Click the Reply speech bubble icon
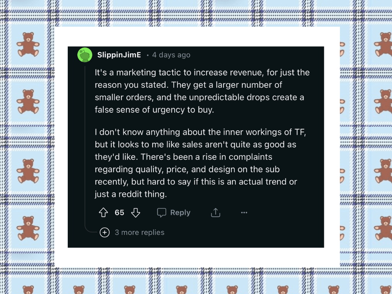 162,213
